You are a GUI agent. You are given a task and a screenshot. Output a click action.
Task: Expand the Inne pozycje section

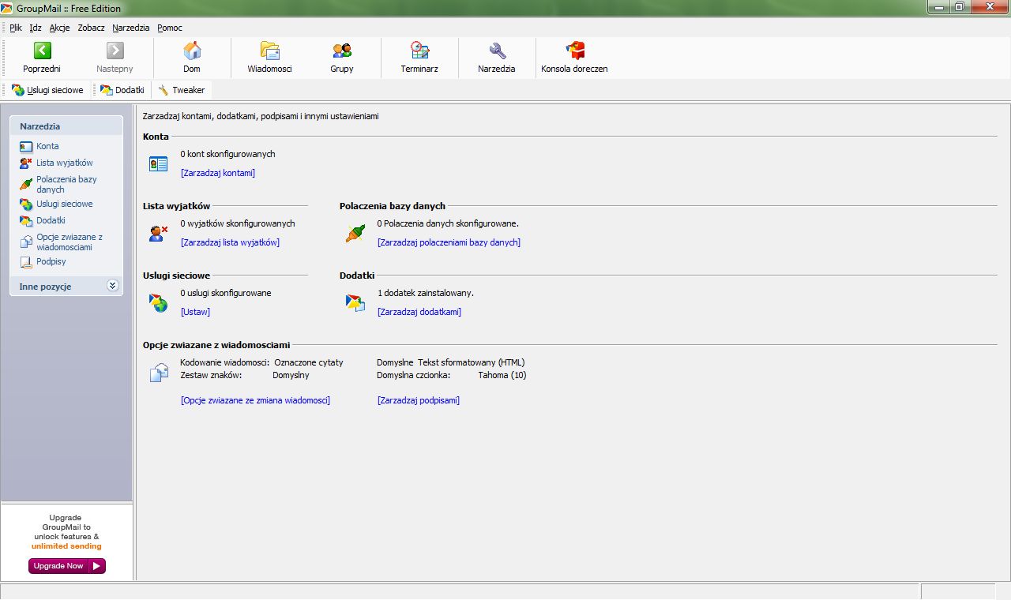point(112,286)
